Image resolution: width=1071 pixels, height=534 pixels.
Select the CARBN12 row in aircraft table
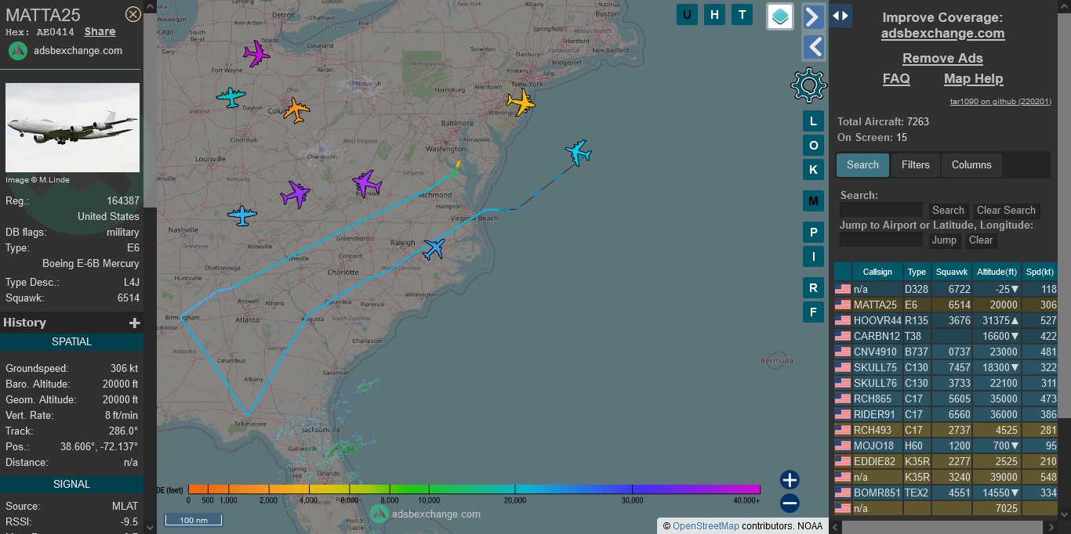click(946, 336)
